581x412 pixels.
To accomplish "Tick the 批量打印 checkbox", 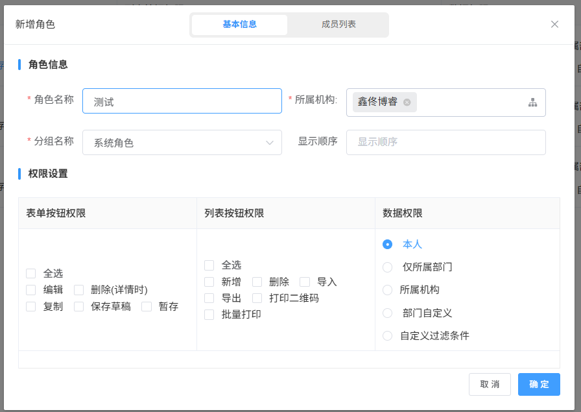I will click(209, 315).
